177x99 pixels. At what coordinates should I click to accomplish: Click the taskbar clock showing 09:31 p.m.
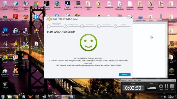point(171,97)
